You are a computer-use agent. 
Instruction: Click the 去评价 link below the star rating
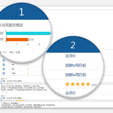click(70, 93)
